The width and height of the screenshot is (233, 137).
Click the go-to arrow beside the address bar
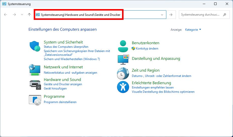171,15
